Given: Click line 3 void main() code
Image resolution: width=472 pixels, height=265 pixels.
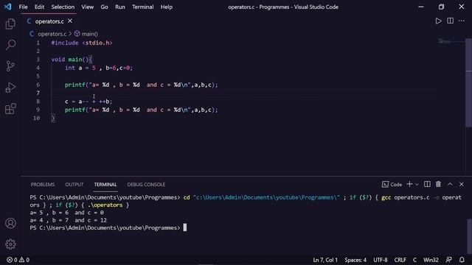Looking at the screenshot, I should 72,60.
